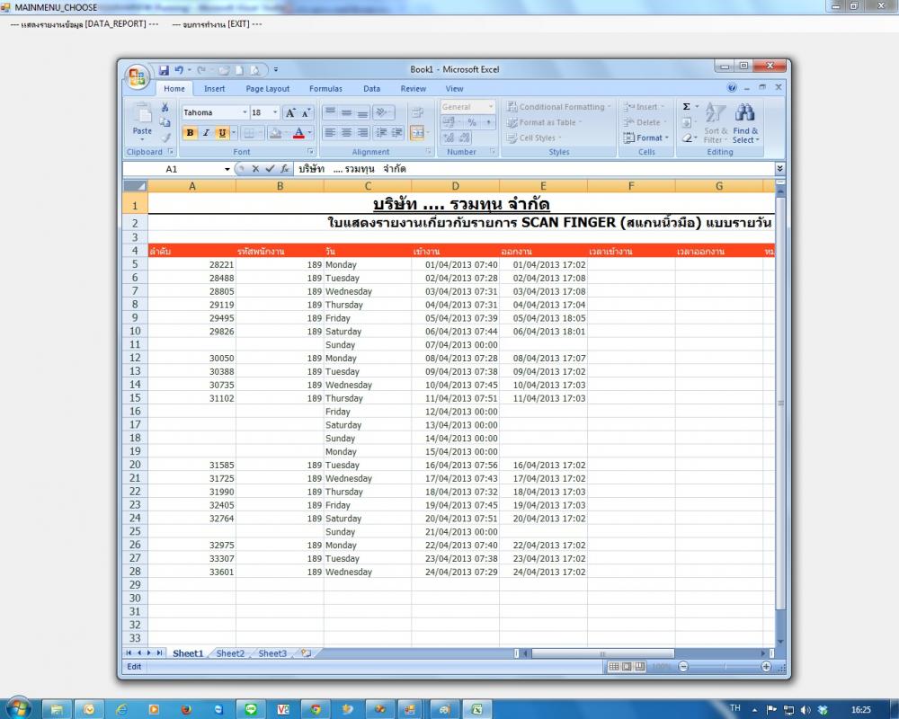
Task: Increase the cell indent
Action: (396, 133)
